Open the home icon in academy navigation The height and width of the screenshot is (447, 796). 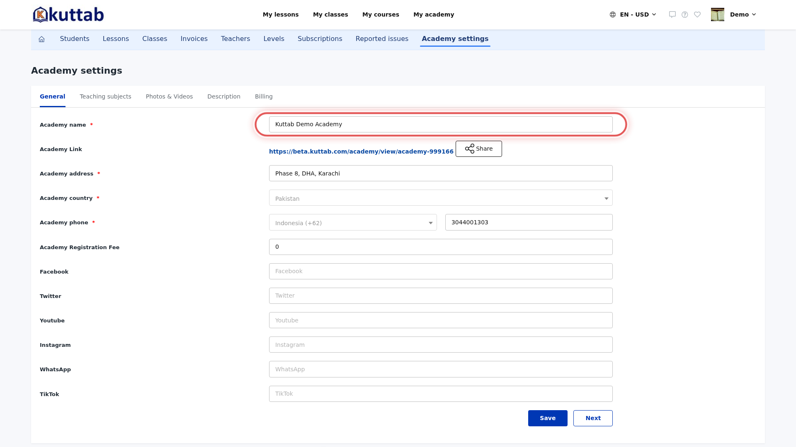[41, 39]
